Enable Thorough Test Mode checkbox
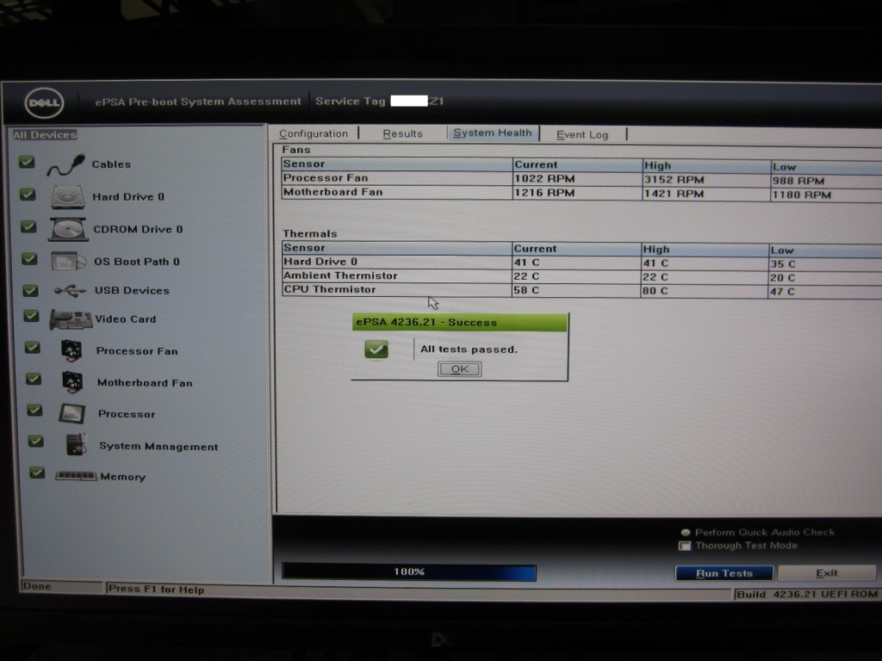This screenshot has width=882, height=661. 686,546
